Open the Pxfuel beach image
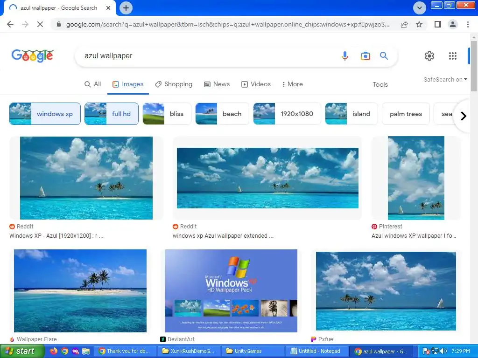This screenshot has height=358, width=478. [x=386, y=291]
